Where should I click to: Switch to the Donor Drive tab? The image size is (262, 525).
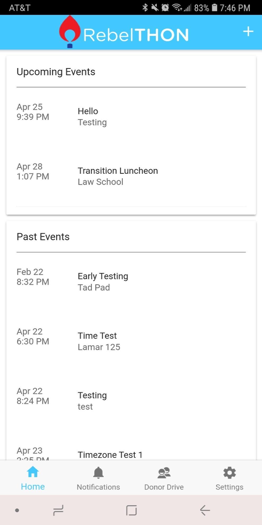[164, 478]
